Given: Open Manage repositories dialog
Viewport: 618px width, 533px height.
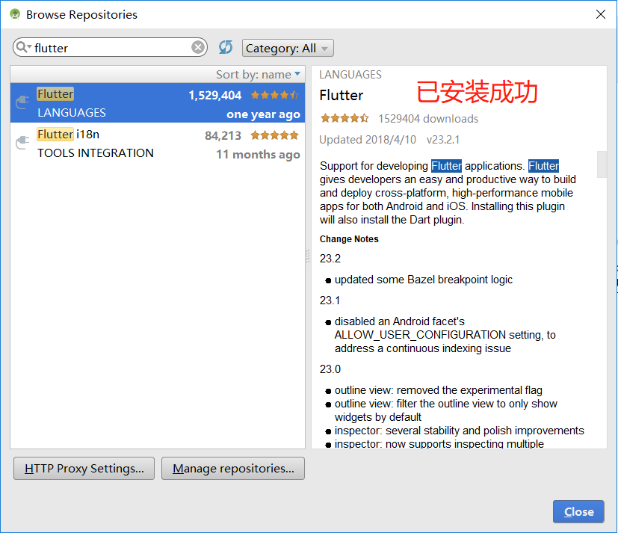Looking at the screenshot, I should pyautogui.click(x=233, y=469).
